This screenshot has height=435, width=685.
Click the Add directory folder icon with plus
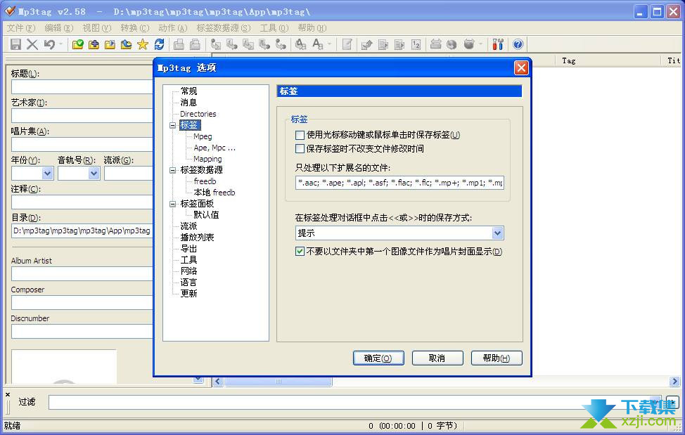(94, 44)
